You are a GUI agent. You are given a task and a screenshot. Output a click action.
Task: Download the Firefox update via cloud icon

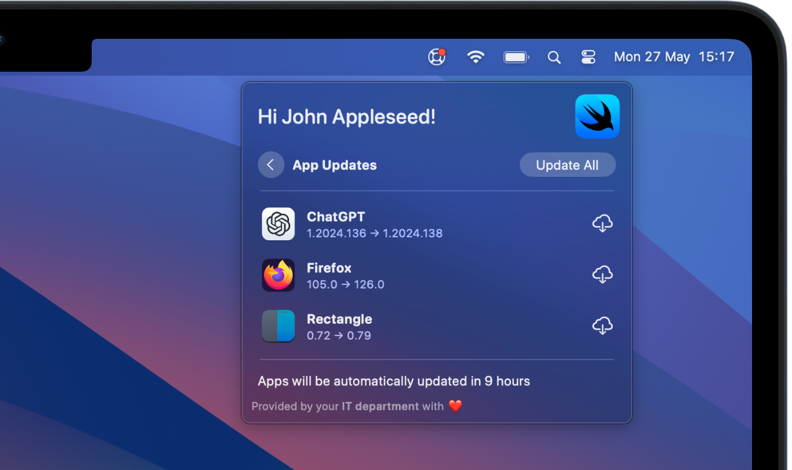(x=602, y=275)
